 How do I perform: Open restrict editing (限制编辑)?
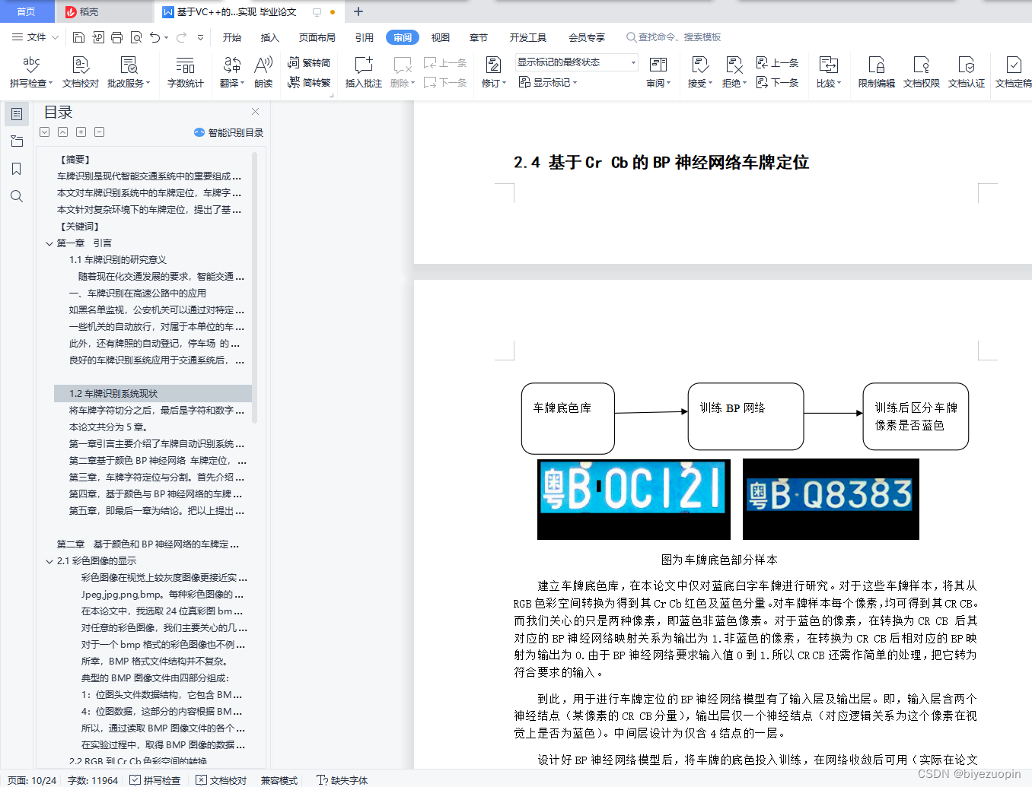(877, 72)
